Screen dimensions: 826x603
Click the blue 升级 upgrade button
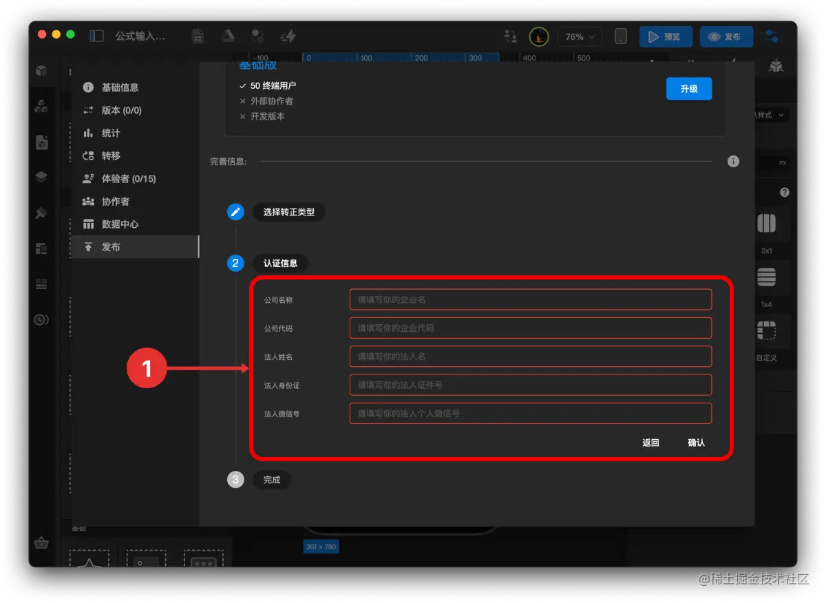tap(689, 89)
